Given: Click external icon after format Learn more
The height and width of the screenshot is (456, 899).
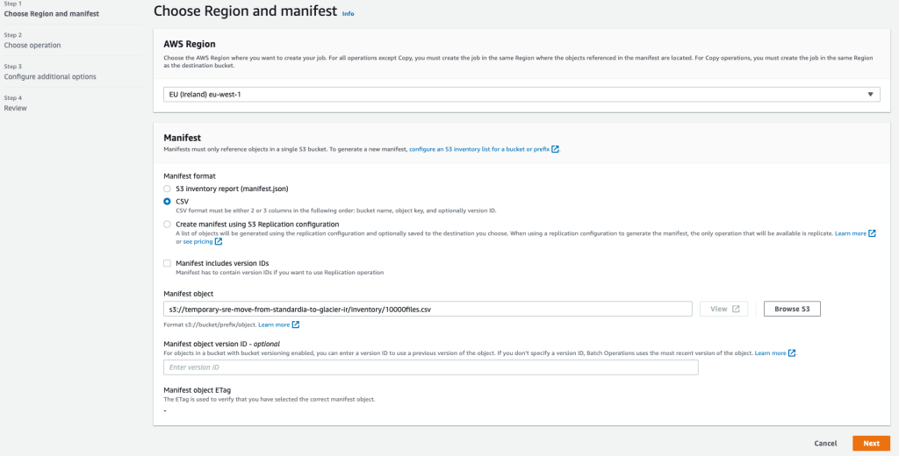Looking at the screenshot, I should click(296, 324).
